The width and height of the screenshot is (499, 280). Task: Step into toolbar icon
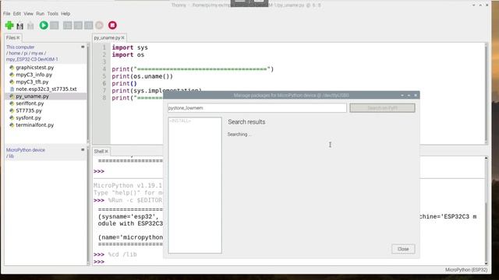78,26
